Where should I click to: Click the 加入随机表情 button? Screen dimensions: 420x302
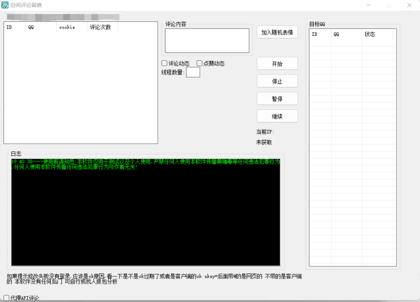click(277, 32)
